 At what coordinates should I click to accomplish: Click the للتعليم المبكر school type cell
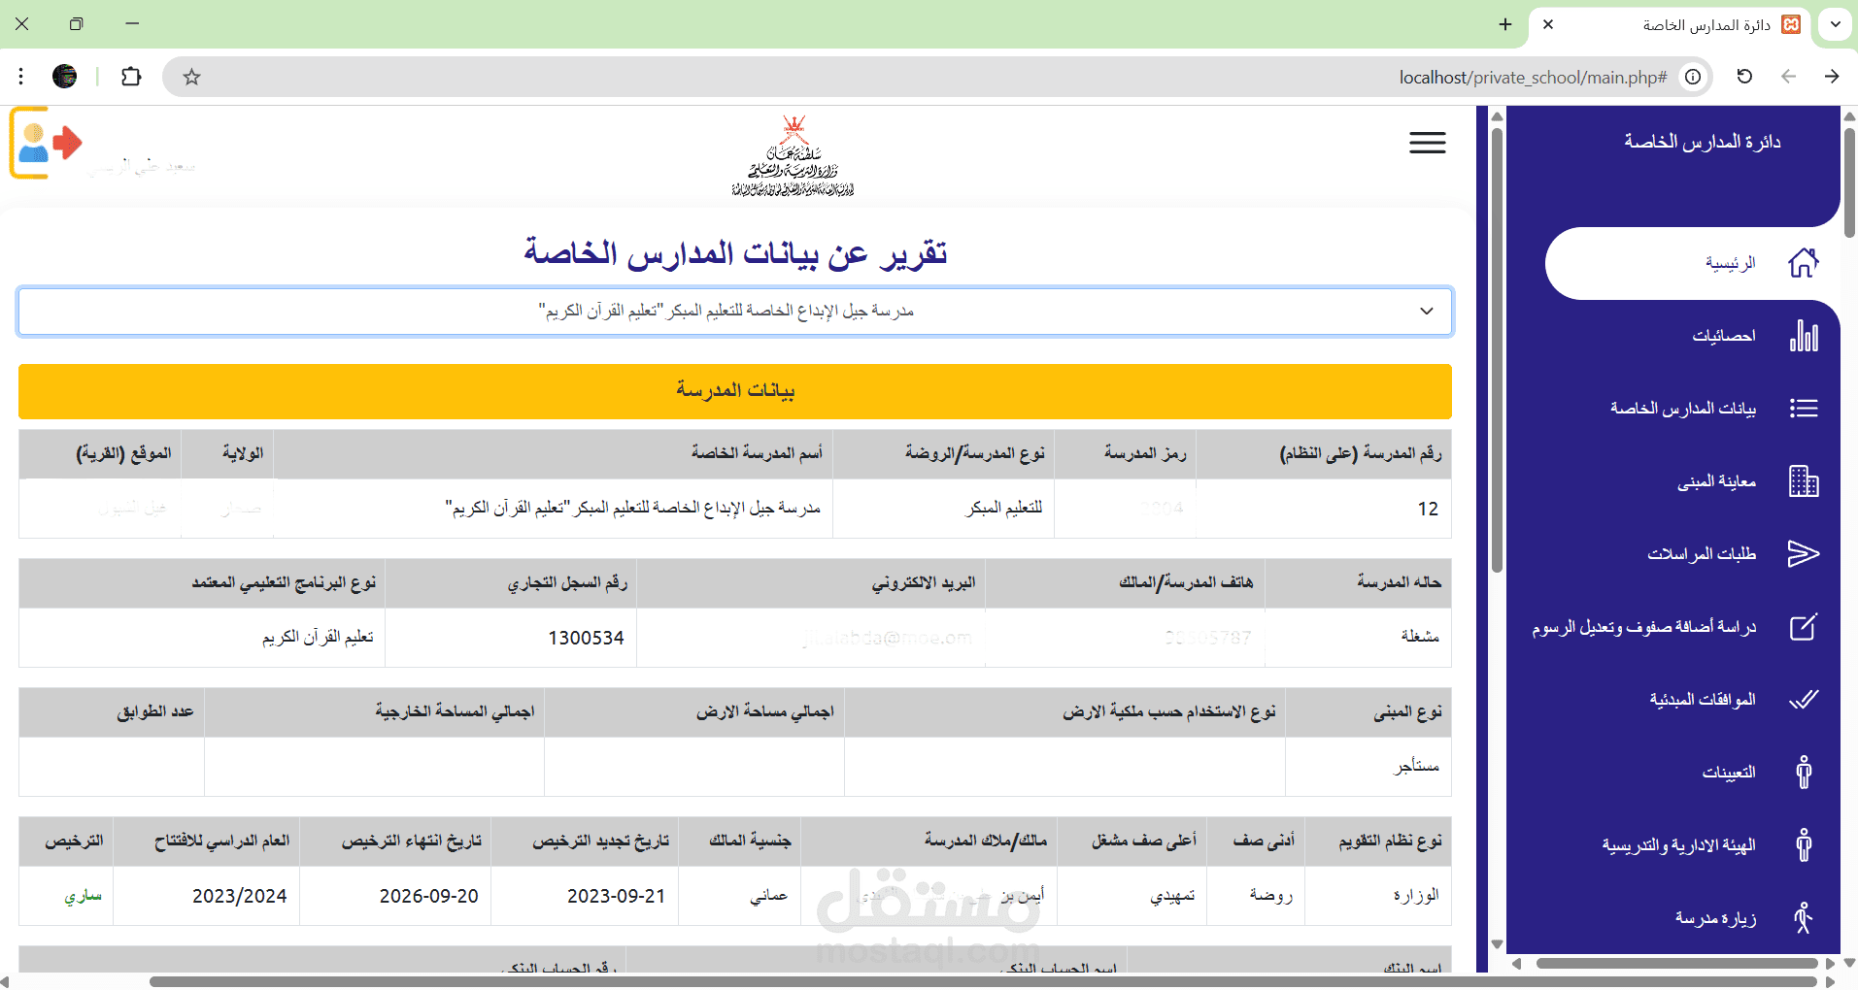(x=943, y=509)
